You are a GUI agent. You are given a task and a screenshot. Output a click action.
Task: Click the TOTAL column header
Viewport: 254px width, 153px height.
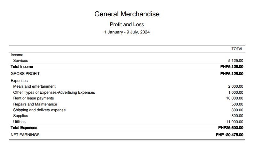click(237, 49)
